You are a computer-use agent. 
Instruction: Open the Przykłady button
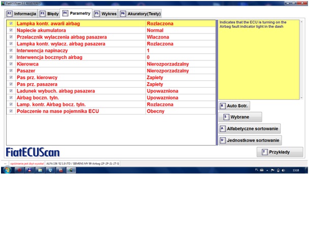click(280, 152)
